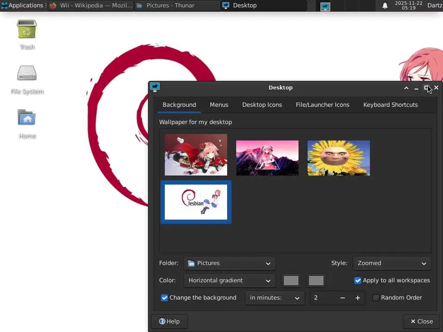Open the 'in minutes:' interval dropdown
The image size is (443, 332).
(275, 298)
